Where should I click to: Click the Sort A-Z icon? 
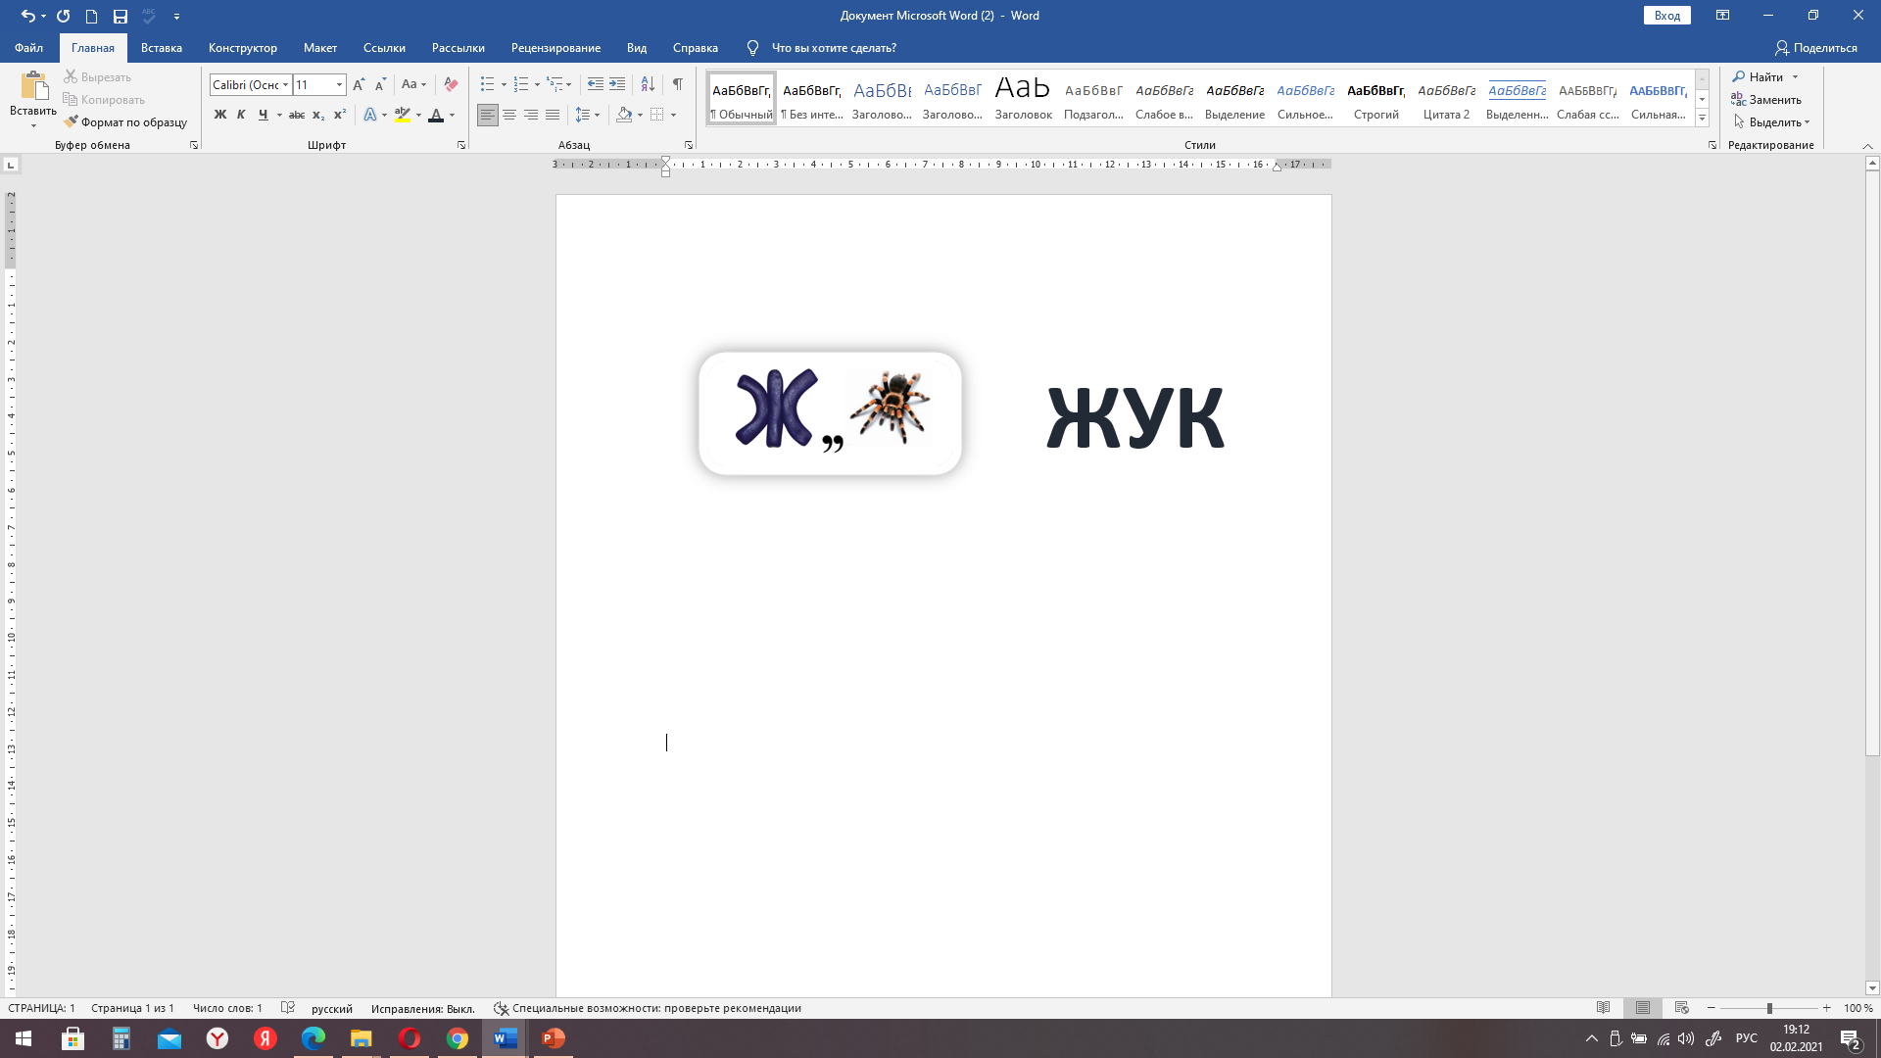(648, 84)
